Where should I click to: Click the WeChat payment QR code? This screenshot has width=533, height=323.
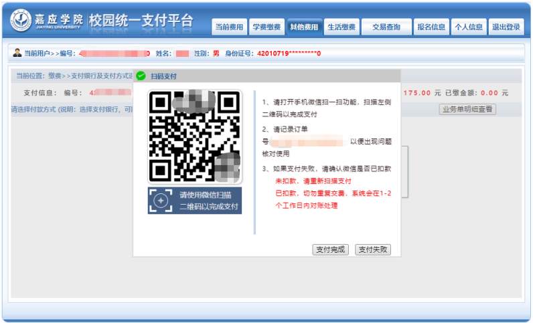(x=195, y=136)
